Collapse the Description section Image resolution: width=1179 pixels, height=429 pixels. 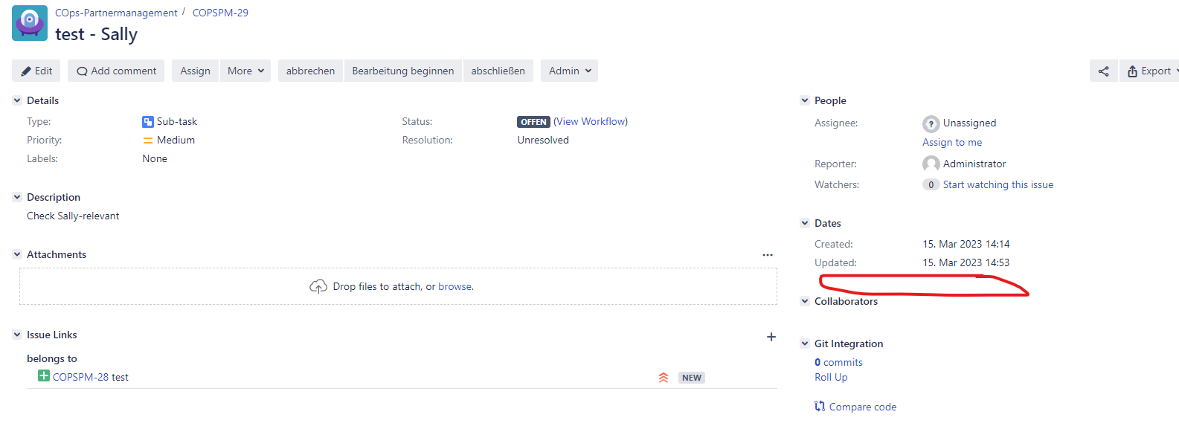pos(17,197)
